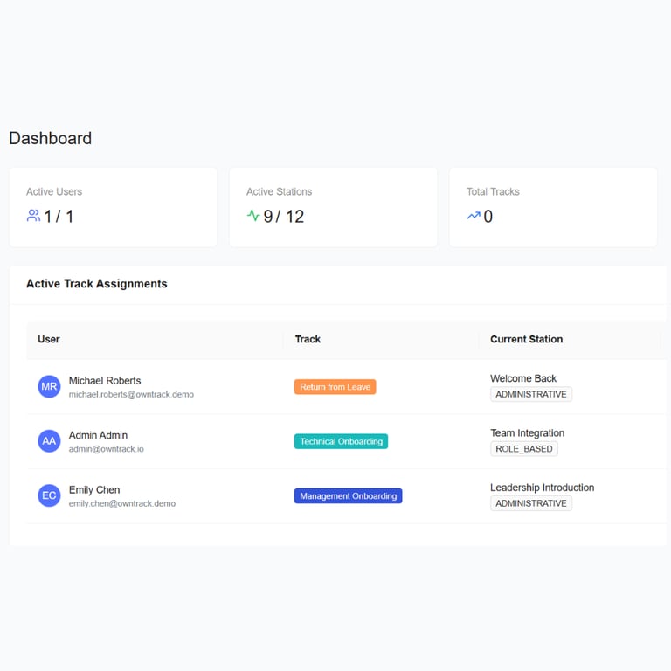Select the blue Management Onboarding tag
Image resolution: width=671 pixels, height=671 pixels.
coord(348,496)
